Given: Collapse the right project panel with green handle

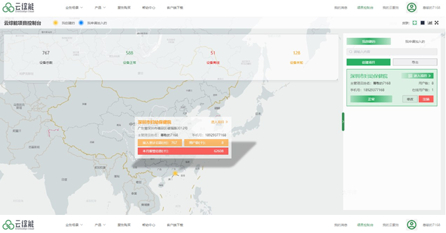Looking at the screenshot, I should [x=343, y=121].
